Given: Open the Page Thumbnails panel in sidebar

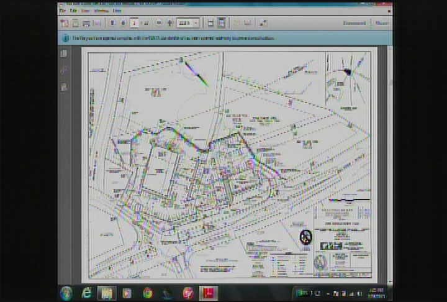Looking at the screenshot, I should click(x=64, y=53).
